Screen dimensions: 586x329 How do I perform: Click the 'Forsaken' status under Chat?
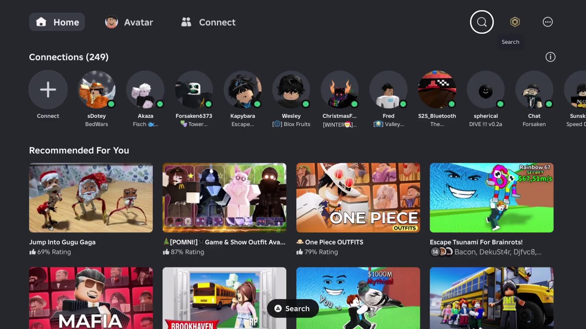click(x=534, y=124)
